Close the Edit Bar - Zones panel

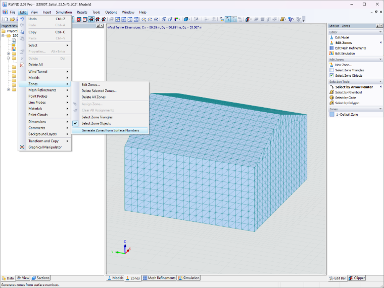pyautogui.click(x=381, y=26)
